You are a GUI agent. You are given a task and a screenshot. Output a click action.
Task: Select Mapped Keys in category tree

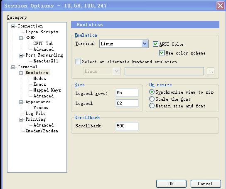[x=47, y=90]
